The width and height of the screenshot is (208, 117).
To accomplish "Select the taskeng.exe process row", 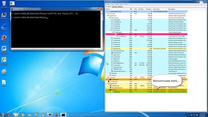I will [x=146, y=32].
